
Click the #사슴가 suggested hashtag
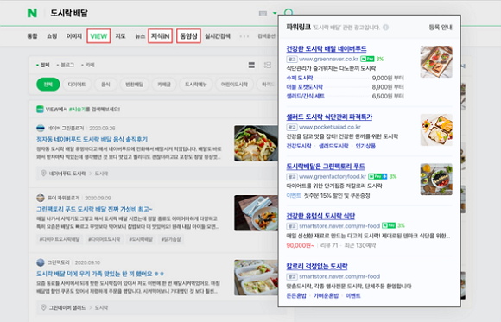78,110
